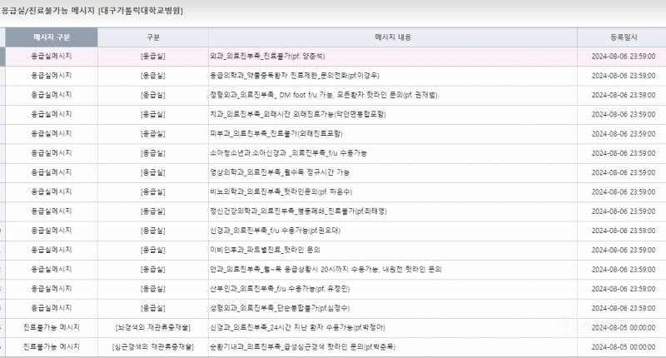Screen dimensions: 666x358
Task: Click 응급실메시지 cell in the 피부과 row
Action: [x=52, y=134]
